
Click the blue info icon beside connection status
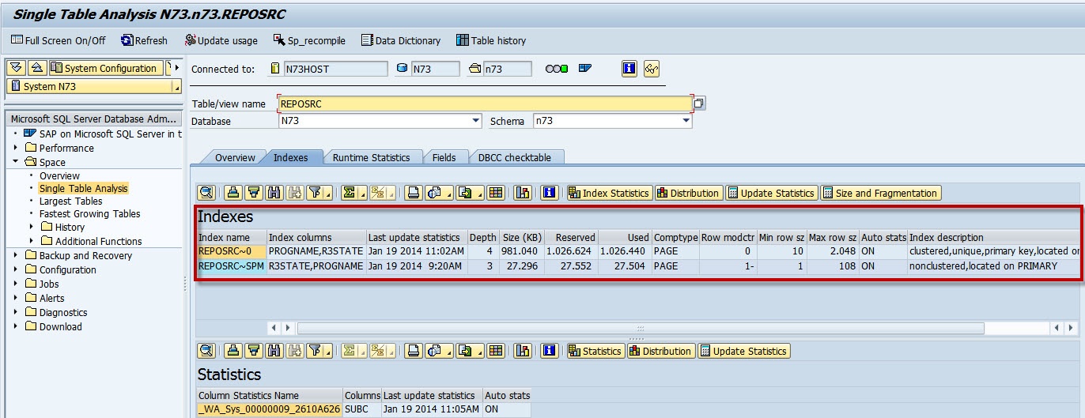[629, 69]
